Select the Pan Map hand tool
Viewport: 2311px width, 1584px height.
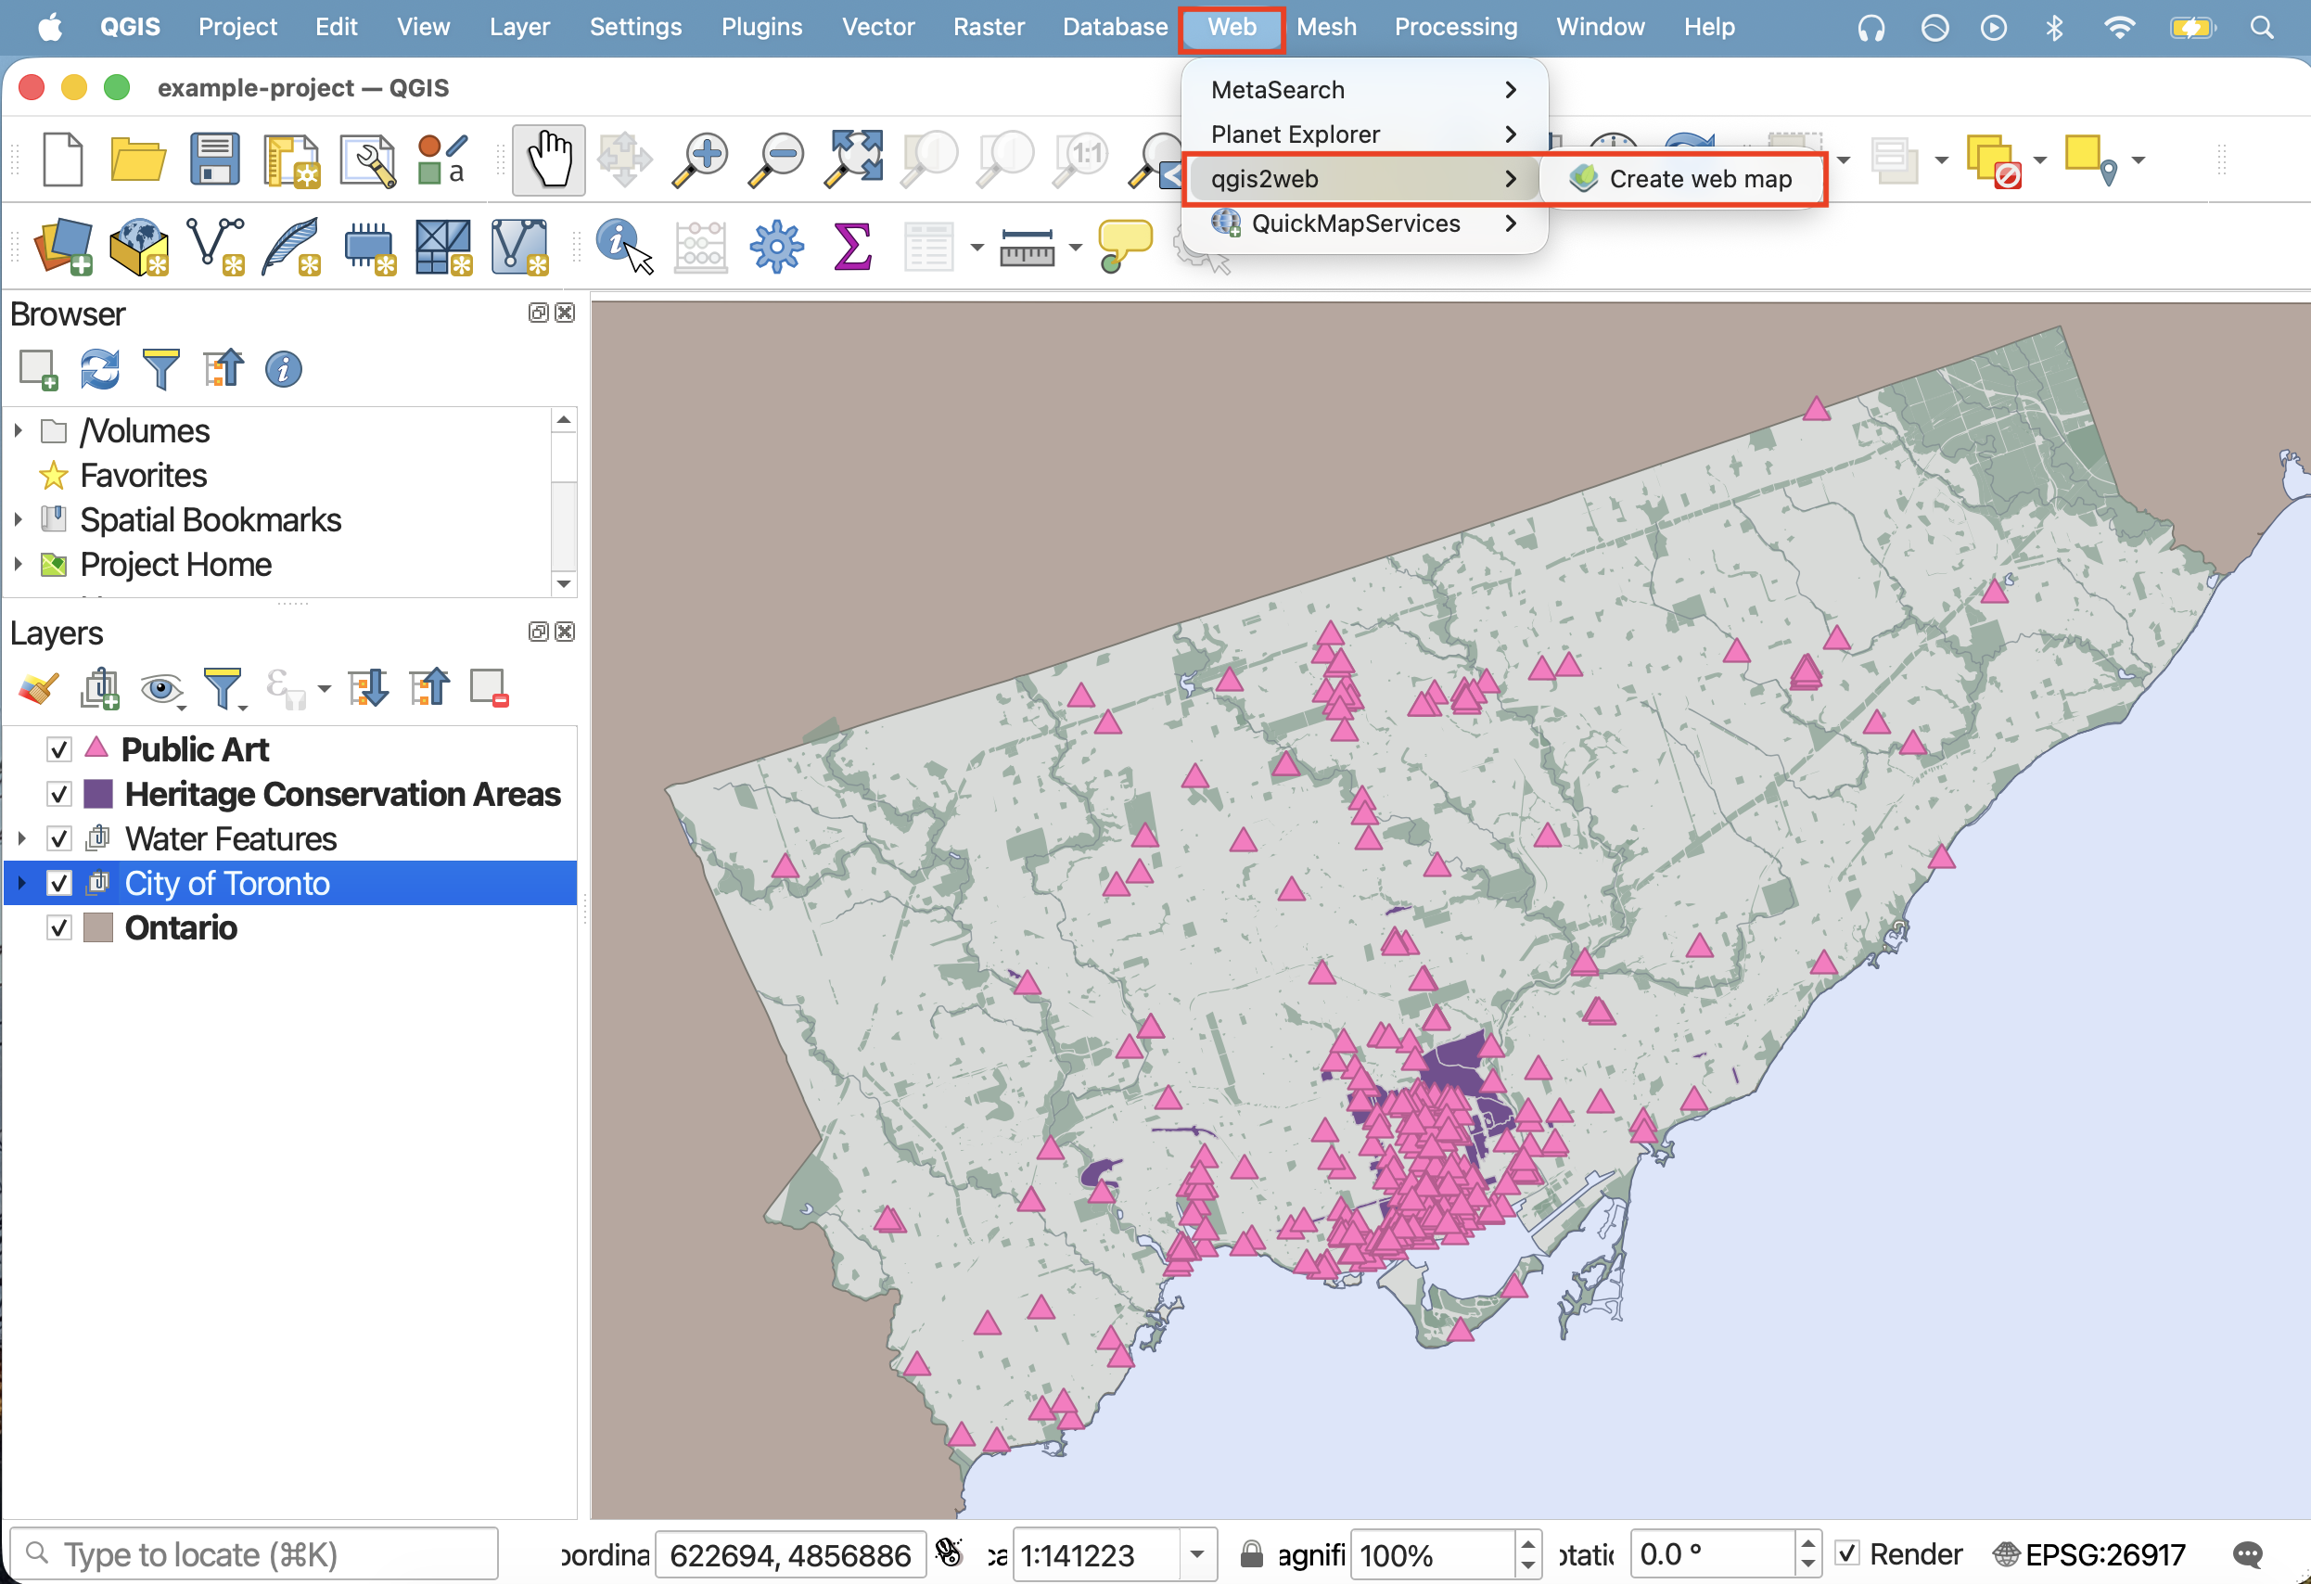coord(548,160)
